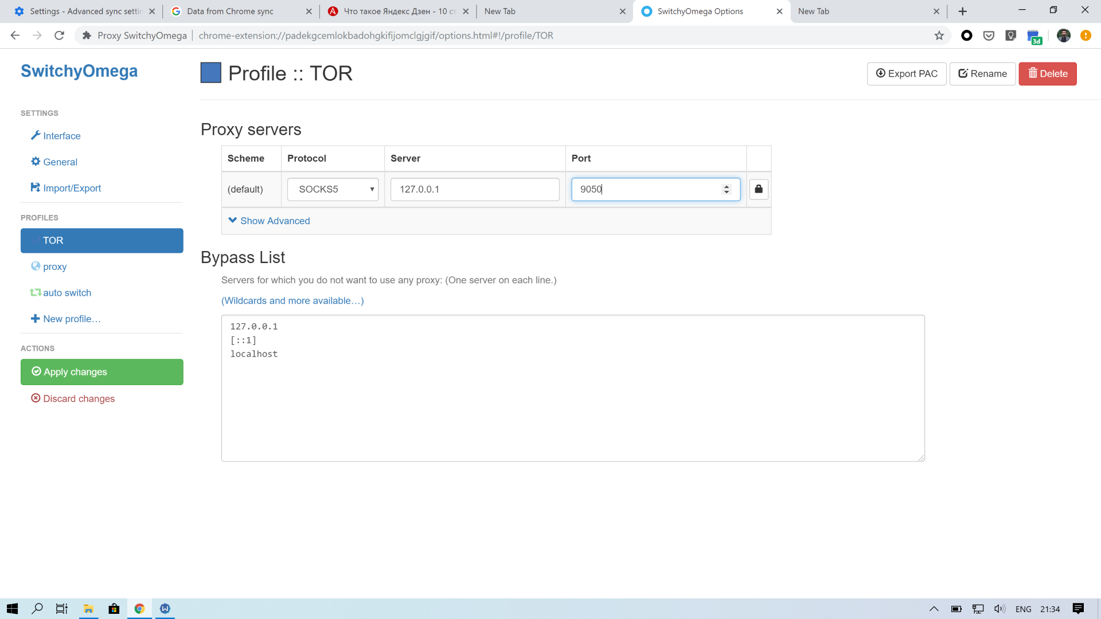The height and width of the screenshot is (619, 1101).
Task: Increase port with stepper up arrow
Action: (727, 186)
